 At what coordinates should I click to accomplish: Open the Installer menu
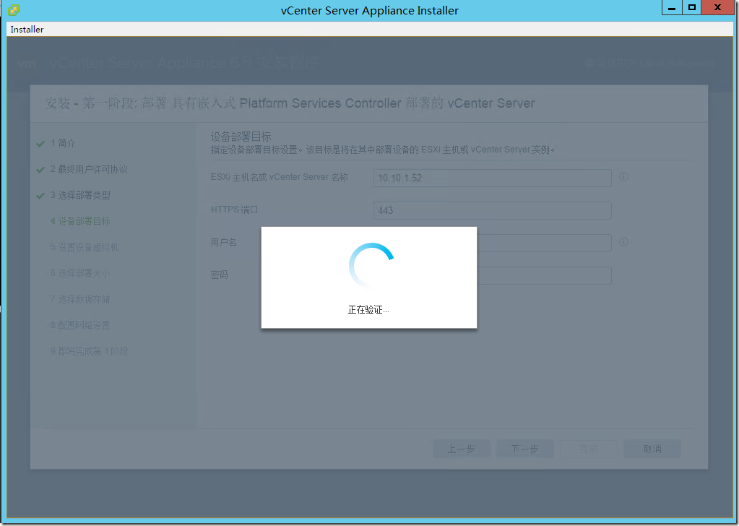(27, 29)
